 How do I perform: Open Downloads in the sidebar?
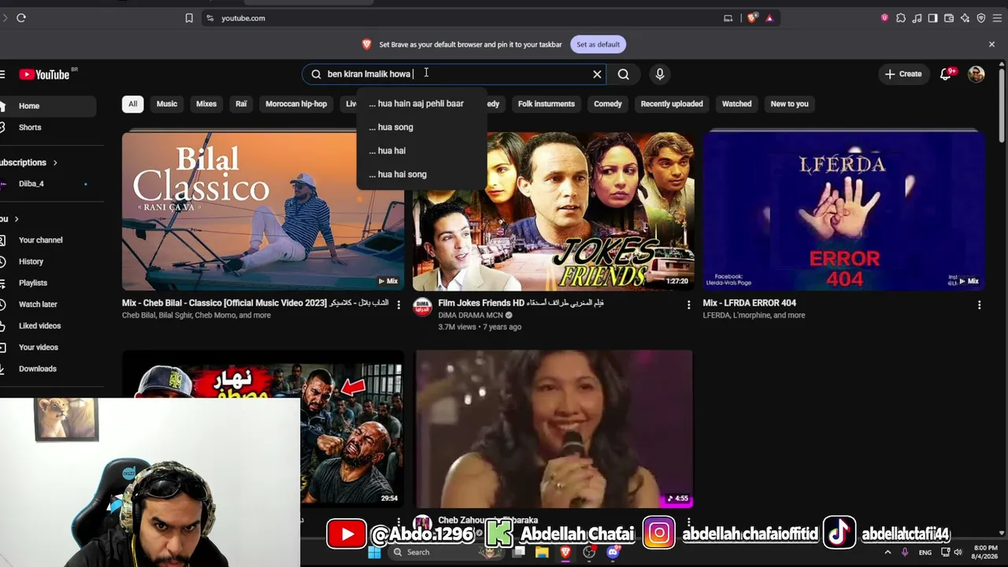coord(48,369)
